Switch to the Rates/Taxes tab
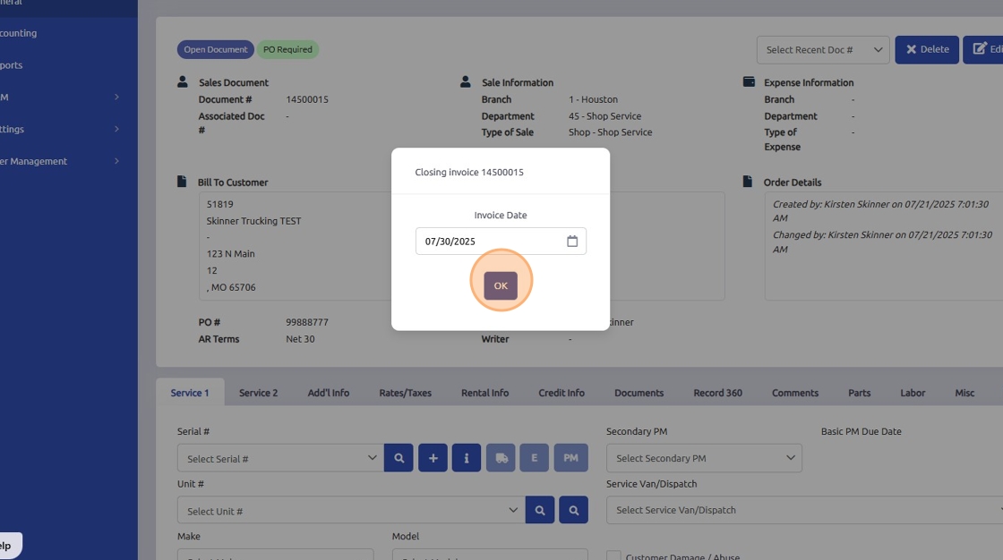 click(x=405, y=393)
